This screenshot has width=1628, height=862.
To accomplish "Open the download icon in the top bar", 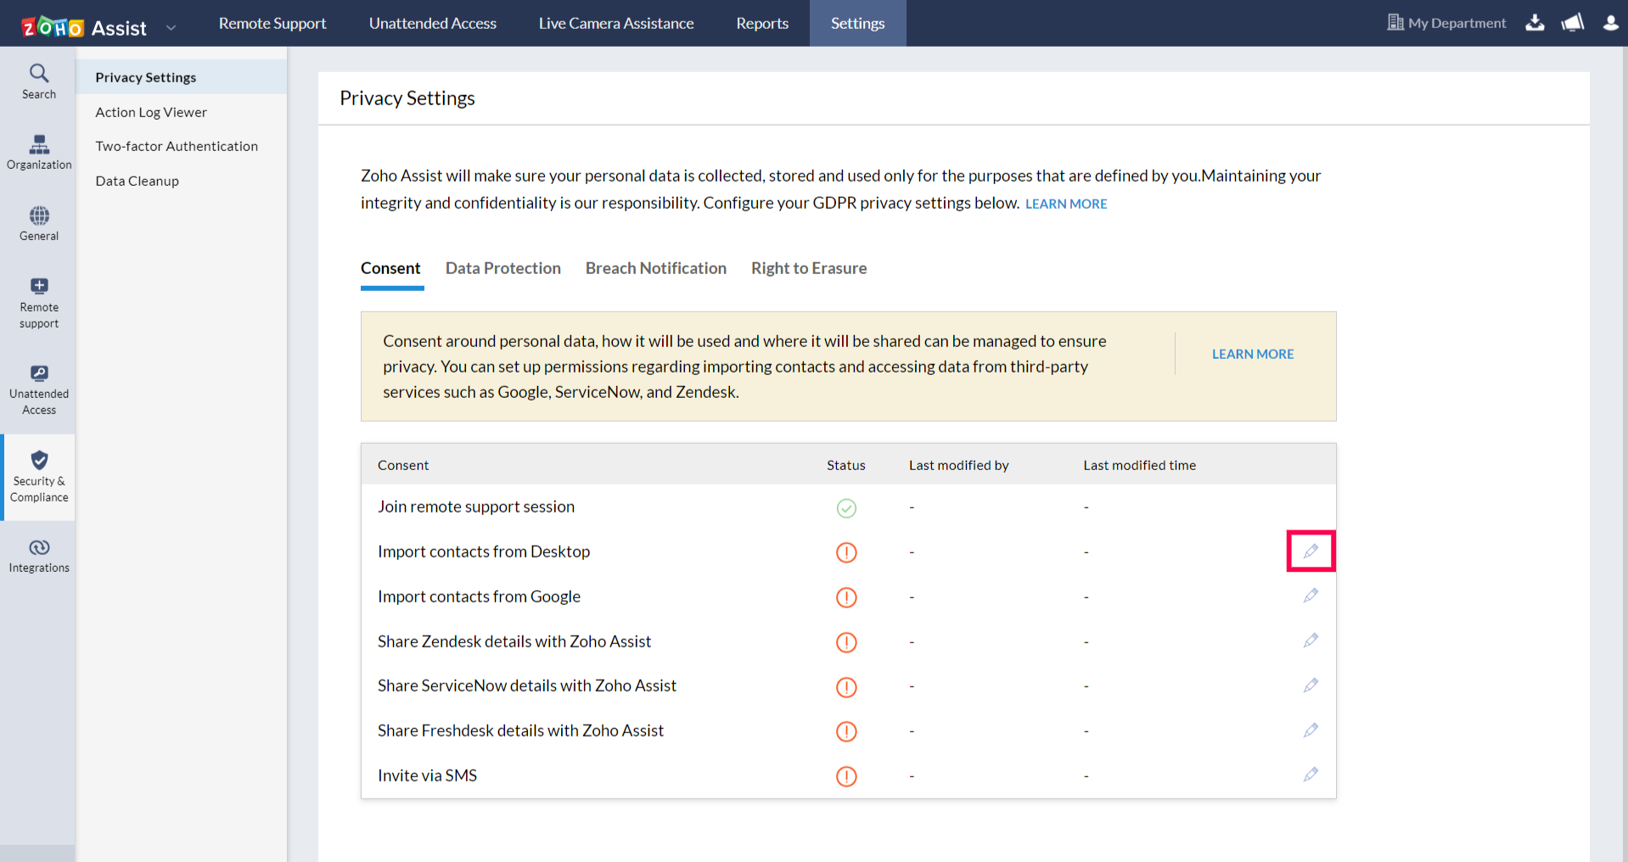I will [x=1535, y=23].
